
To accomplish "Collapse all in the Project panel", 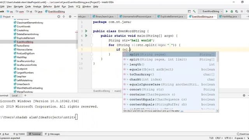I will pyautogui.click(x=64, y=16).
